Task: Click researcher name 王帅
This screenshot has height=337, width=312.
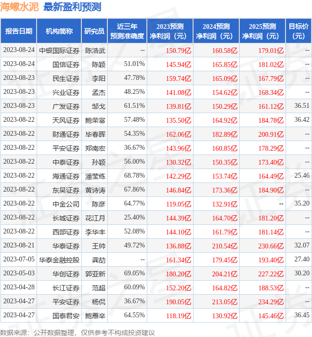Action: (x=99, y=246)
